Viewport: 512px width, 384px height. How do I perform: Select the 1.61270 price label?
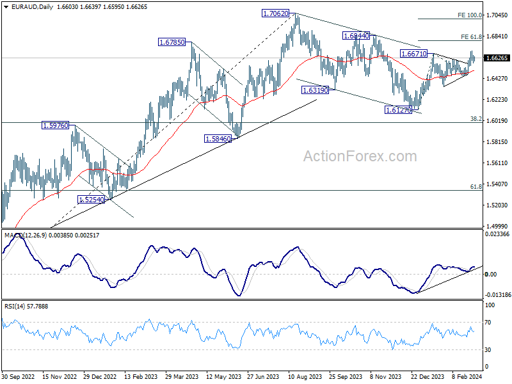(x=399, y=110)
